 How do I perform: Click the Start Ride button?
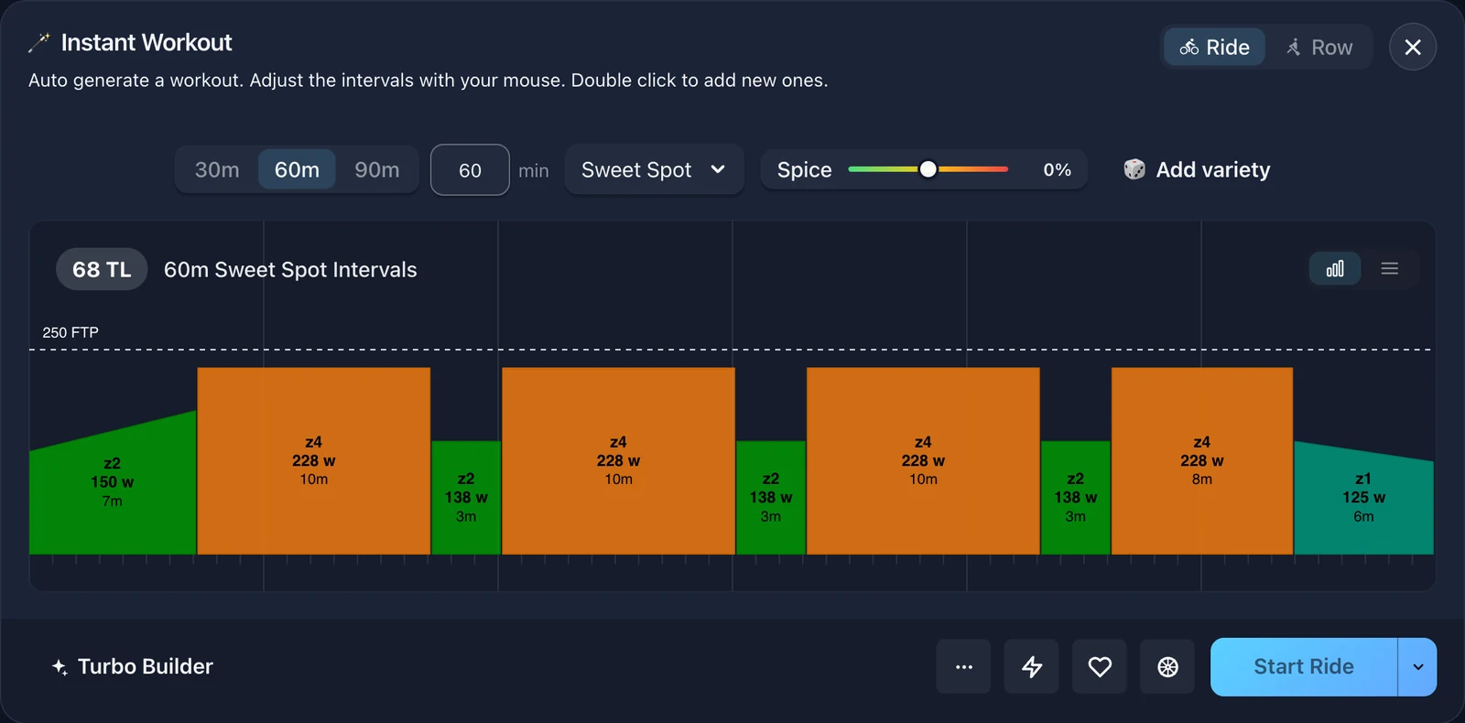1304,667
